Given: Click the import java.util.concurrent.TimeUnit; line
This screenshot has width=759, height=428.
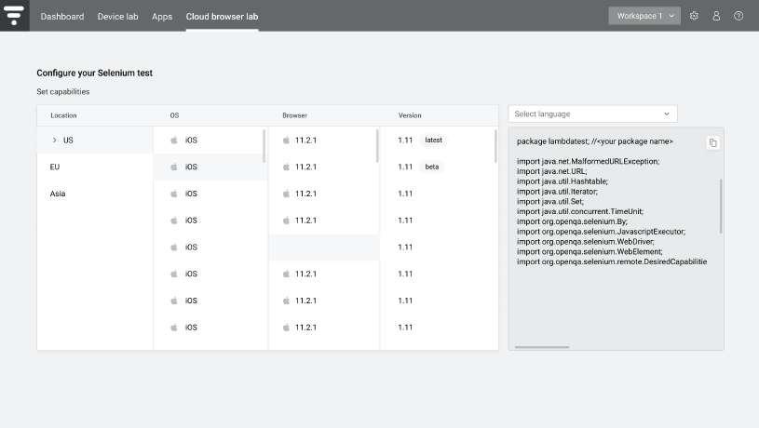Looking at the screenshot, I should click(x=580, y=211).
